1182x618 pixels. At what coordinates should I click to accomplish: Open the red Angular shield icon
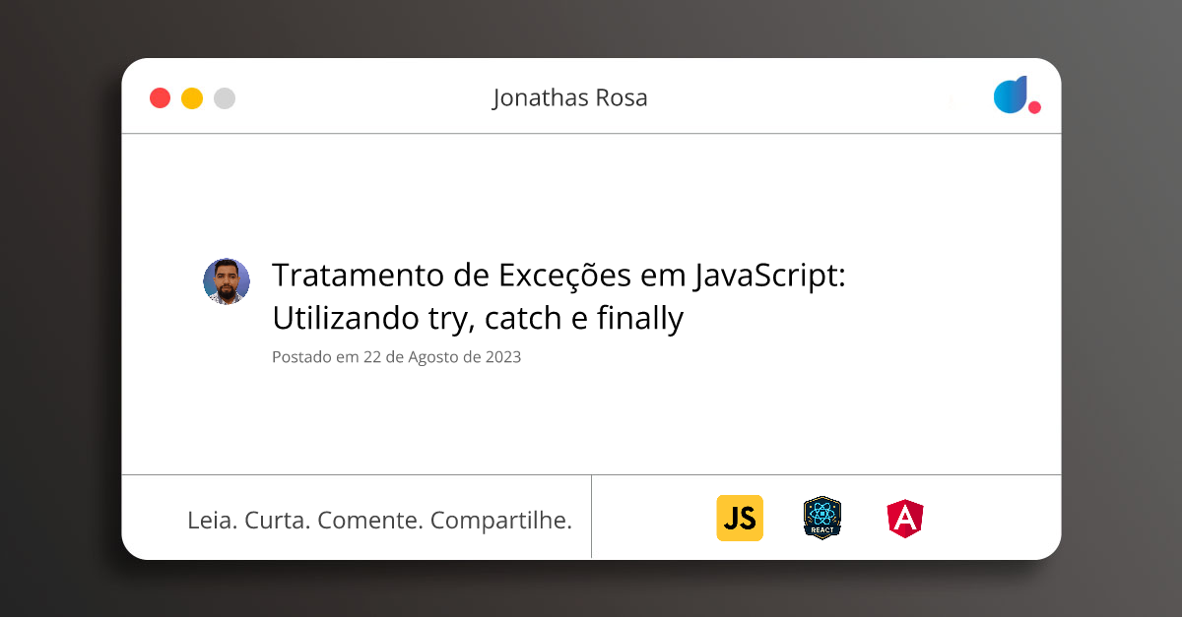[x=904, y=519]
